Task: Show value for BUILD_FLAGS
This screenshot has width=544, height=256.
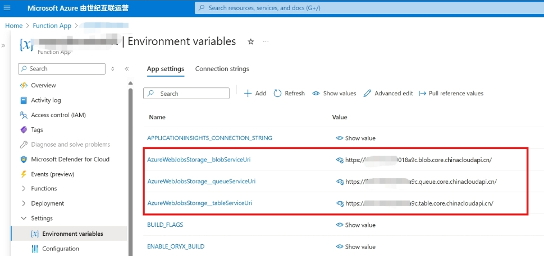Action: 339,225
